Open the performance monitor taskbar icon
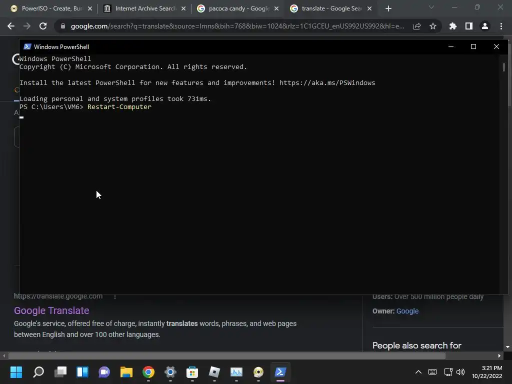The image size is (512, 384). (236, 372)
